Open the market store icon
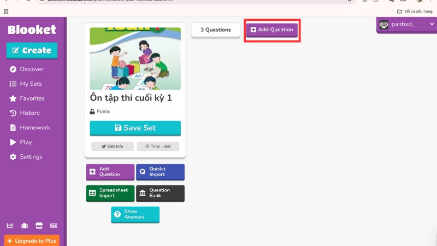The width and height of the screenshot is (437, 246). click(x=39, y=225)
